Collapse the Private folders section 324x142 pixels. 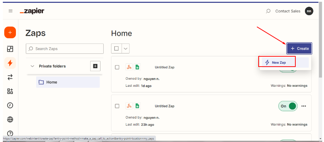[x=32, y=66]
